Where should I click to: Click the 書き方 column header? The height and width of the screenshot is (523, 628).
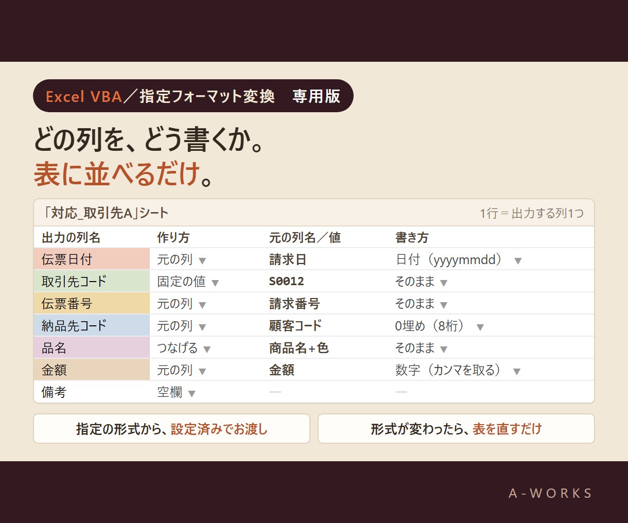coord(412,238)
